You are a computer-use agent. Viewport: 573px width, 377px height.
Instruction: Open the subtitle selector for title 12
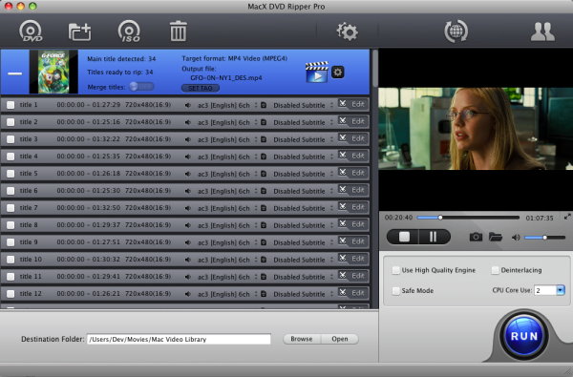click(304, 294)
